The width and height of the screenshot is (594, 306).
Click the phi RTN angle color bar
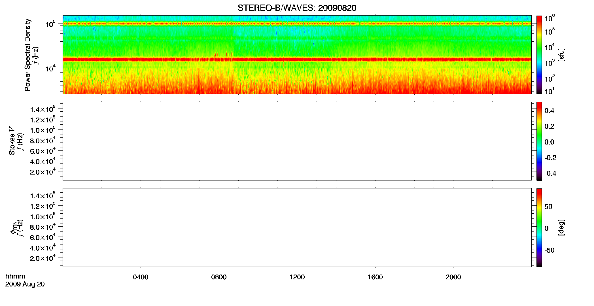(539, 228)
